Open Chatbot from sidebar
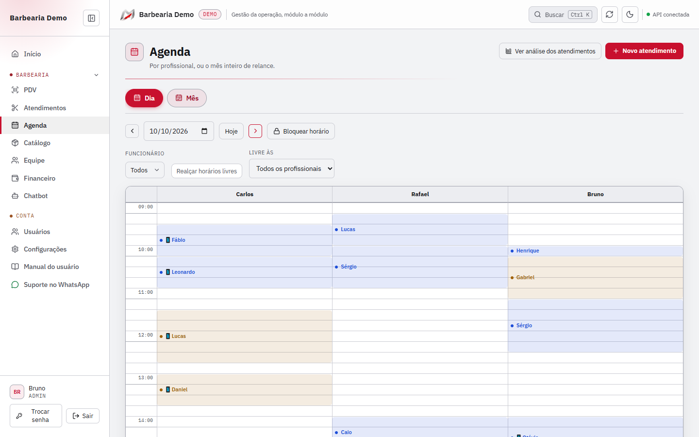This screenshot has height=437, width=699. [54, 196]
